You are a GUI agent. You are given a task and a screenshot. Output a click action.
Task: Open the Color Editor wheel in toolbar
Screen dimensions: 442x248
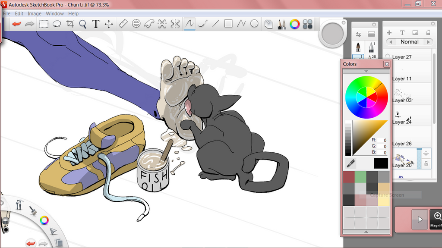[x=294, y=24]
